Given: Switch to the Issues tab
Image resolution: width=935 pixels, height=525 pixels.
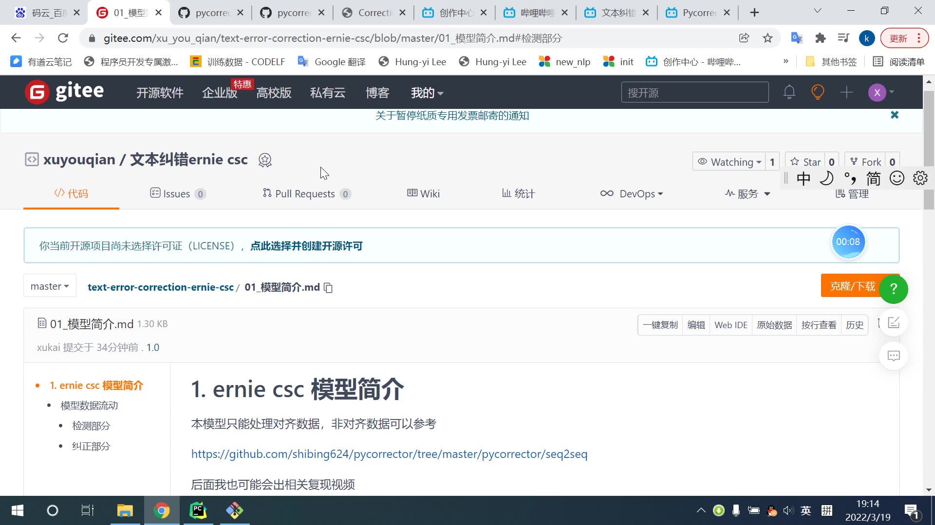Looking at the screenshot, I should click(x=178, y=193).
